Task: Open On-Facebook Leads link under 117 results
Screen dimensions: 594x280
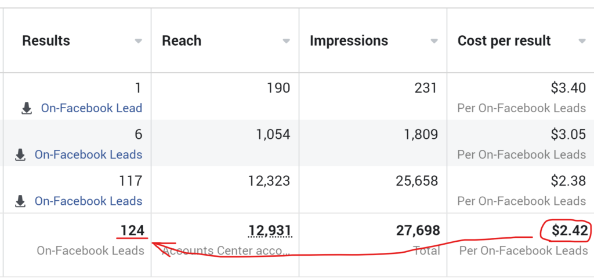Action: 88,201
